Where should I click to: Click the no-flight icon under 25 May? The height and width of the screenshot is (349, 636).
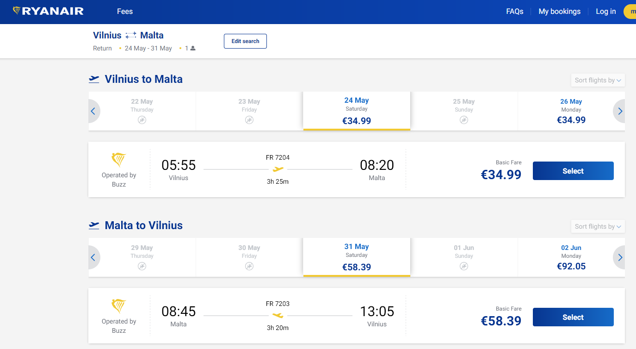(464, 120)
